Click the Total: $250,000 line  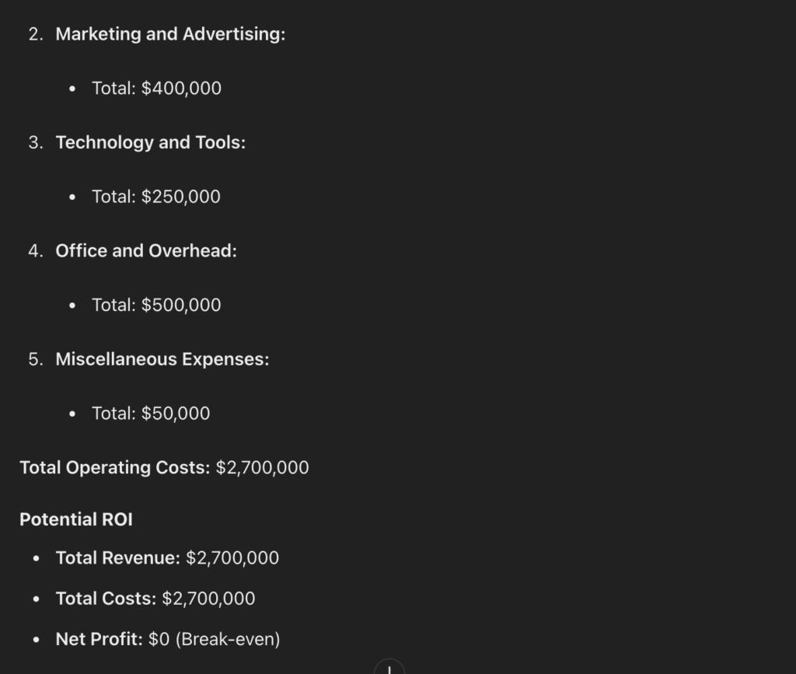pos(155,197)
